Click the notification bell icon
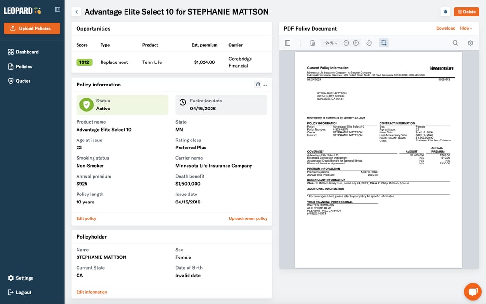 [x=446, y=12]
